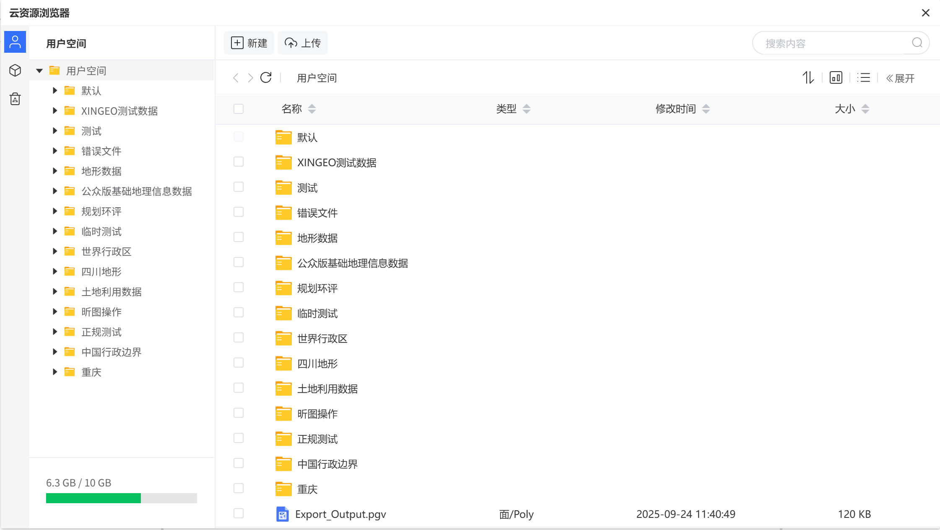Expand the 默认 folder in the tree
Screen dimensions: 940x530
tap(55, 90)
